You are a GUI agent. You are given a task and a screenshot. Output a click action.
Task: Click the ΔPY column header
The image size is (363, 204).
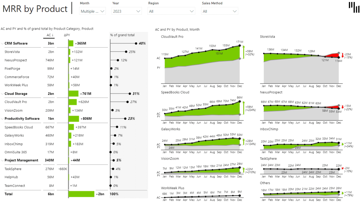67,35
